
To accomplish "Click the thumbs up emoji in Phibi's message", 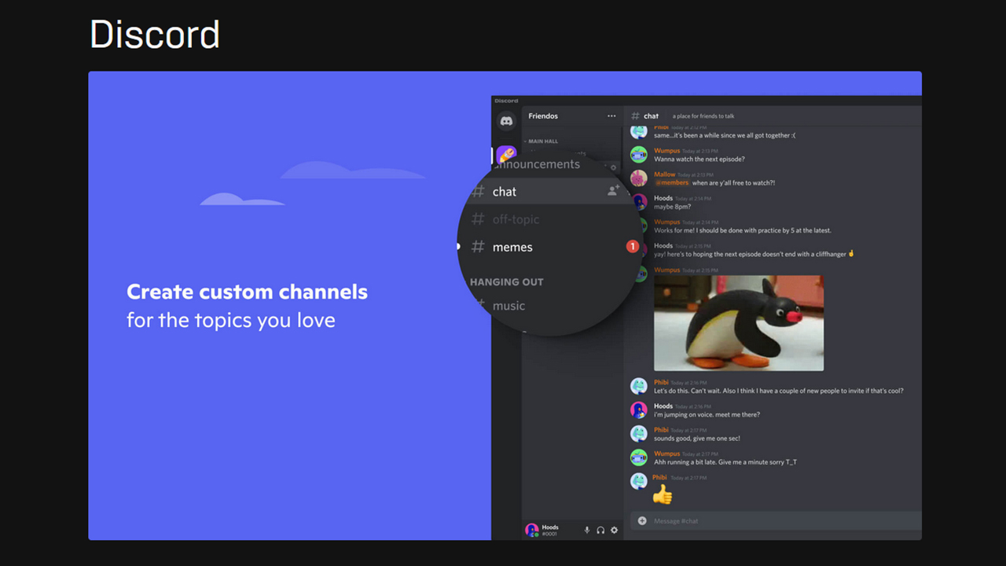I will tap(663, 494).
